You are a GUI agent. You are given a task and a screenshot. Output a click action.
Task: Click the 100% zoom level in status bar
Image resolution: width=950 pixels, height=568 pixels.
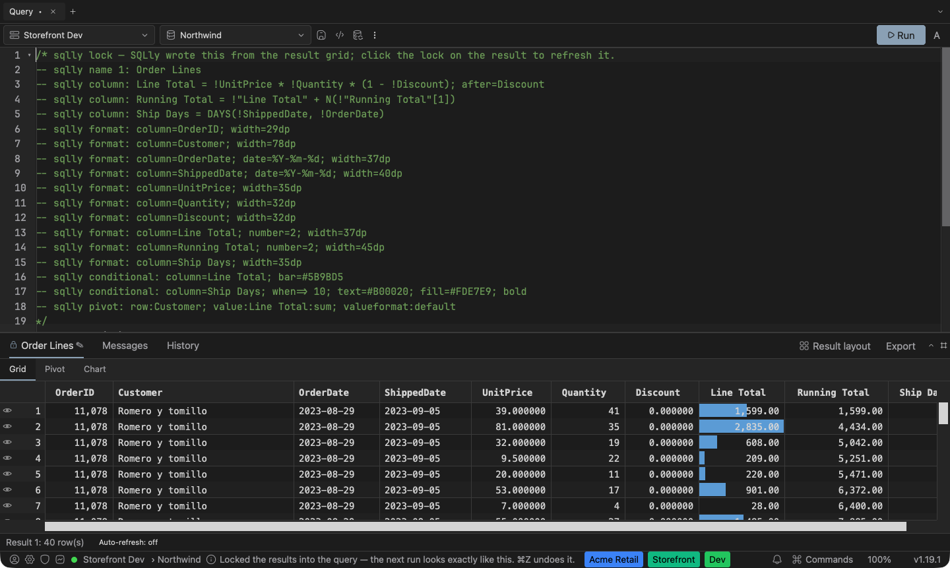coord(879,559)
